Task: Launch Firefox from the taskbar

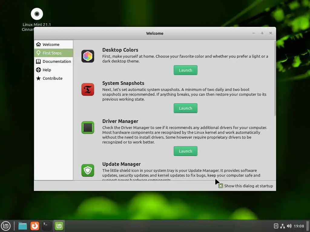Action: tap(35, 226)
